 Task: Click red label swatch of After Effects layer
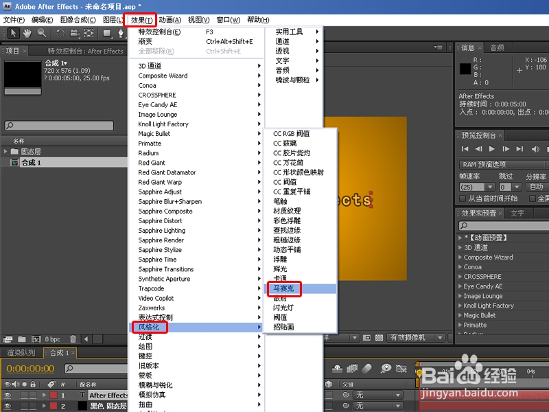click(54, 396)
